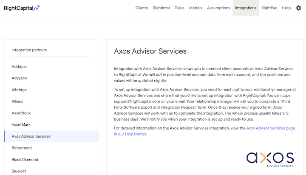306x175 pixels.
Task: Switch to the RightIntel tab
Action: (x=161, y=8)
